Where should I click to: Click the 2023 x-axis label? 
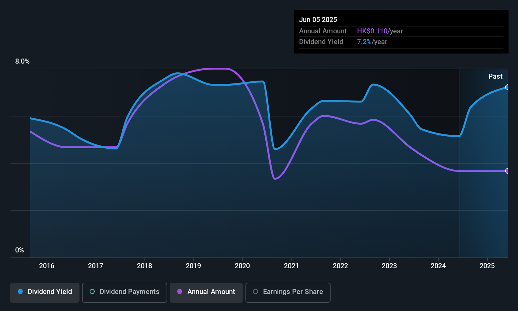(x=389, y=266)
